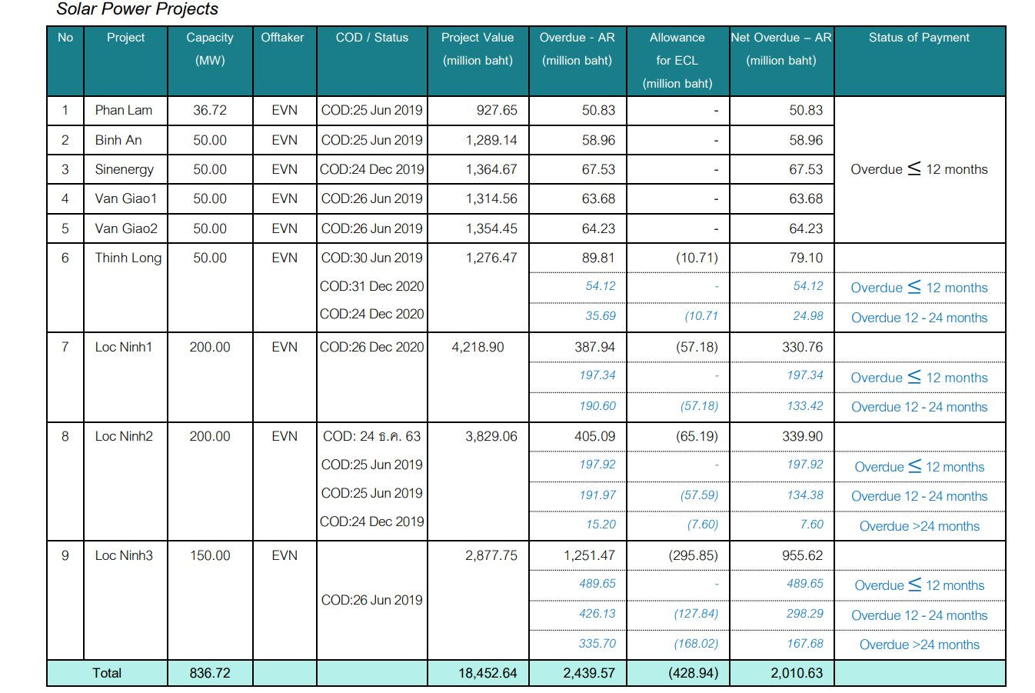This screenshot has height=693, width=1035.
Task: Select Loc Ninh3 capacity 150.00 cell
Action: pos(209,555)
